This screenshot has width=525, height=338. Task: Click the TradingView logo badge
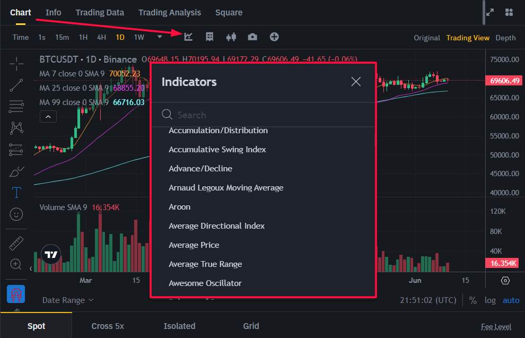click(x=51, y=254)
